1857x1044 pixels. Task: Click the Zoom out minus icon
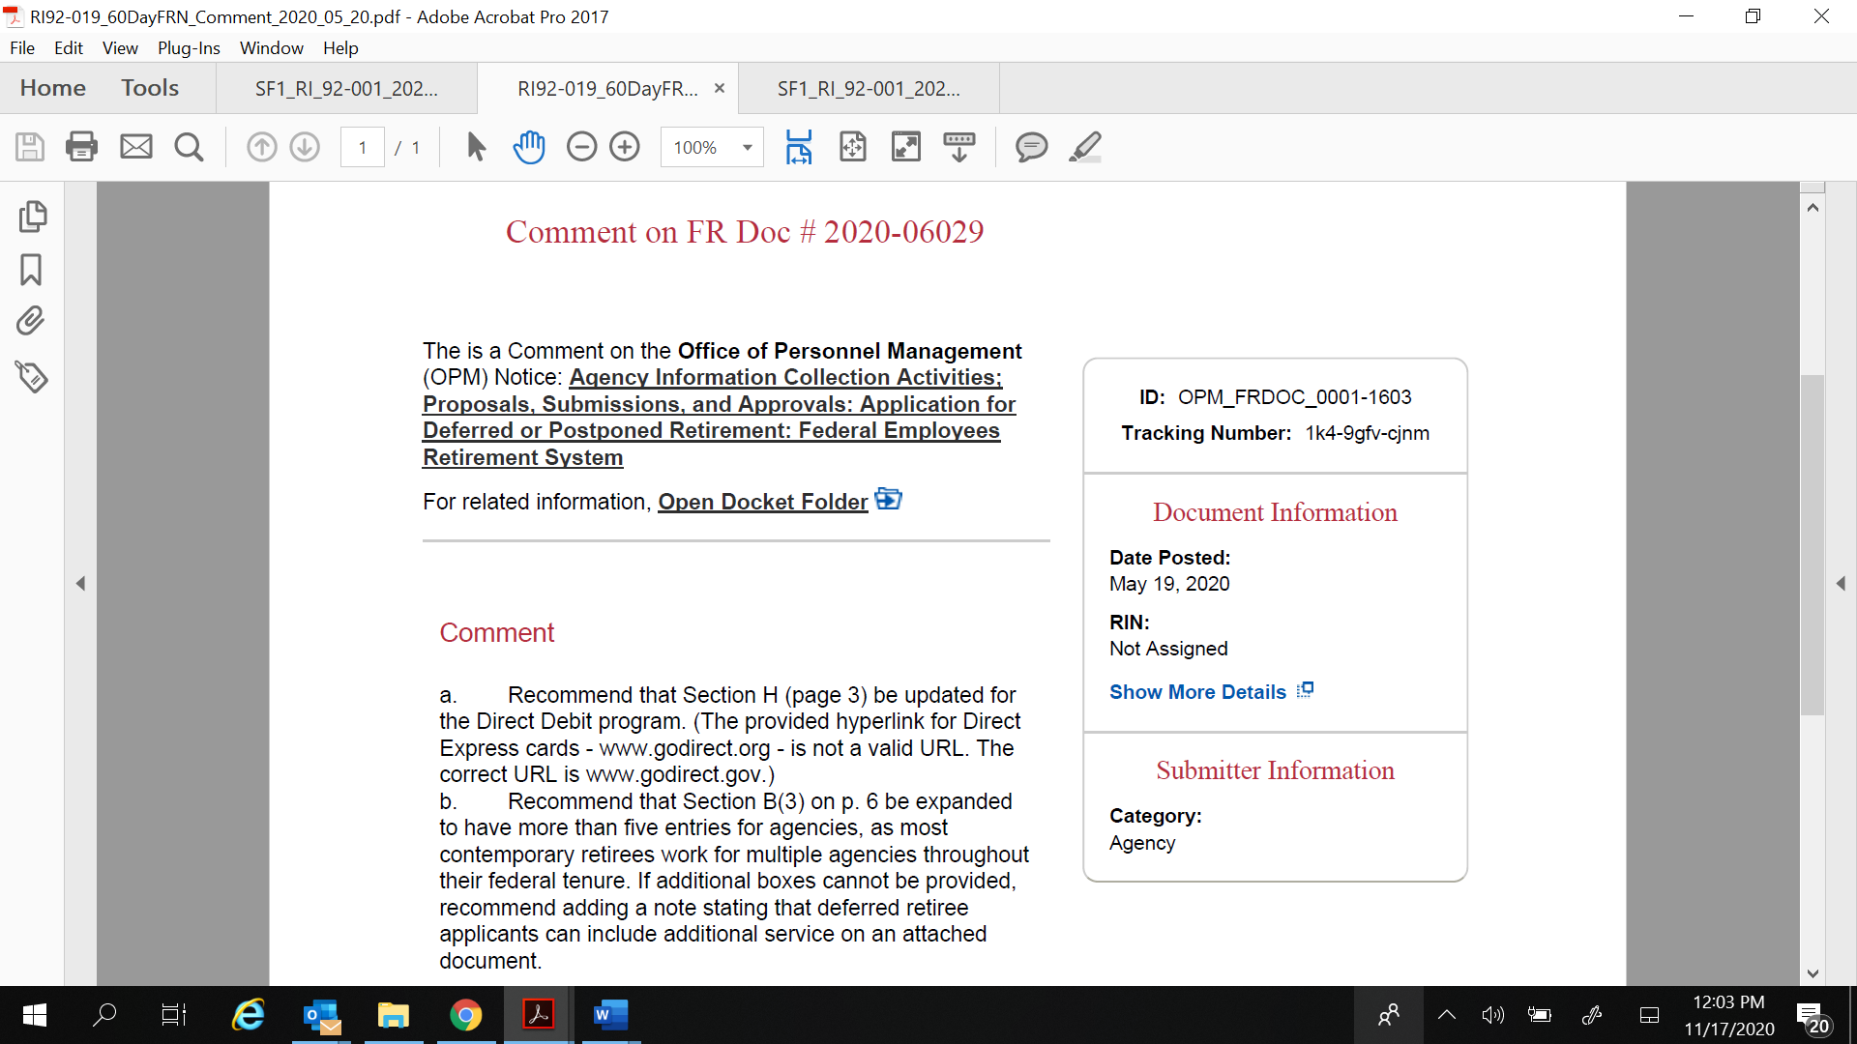click(x=581, y=147)
